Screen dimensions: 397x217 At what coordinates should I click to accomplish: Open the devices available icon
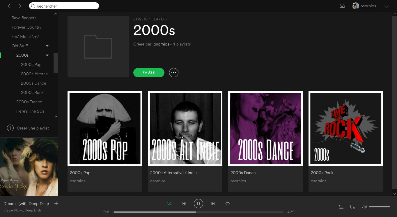[353, 207]
